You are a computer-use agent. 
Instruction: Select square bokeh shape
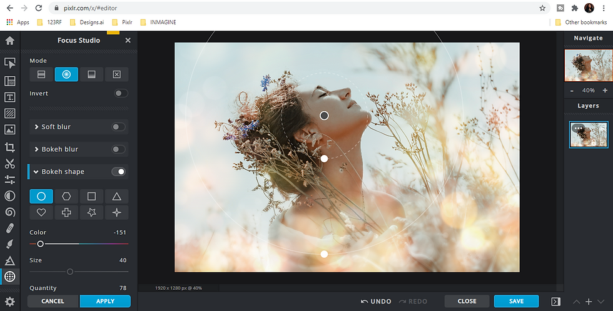91,196
